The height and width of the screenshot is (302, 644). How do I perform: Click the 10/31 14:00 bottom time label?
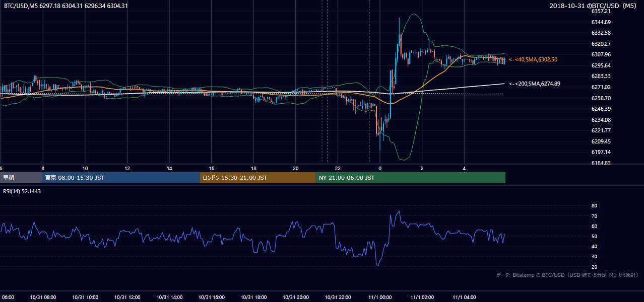(169, 297)
